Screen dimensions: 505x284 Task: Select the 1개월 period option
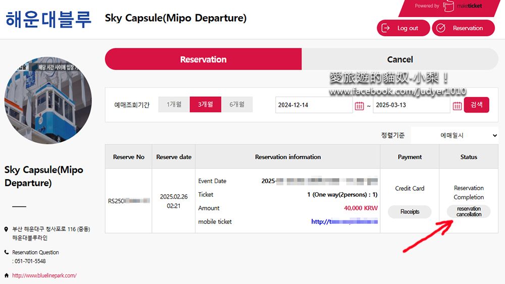point(174,104)
